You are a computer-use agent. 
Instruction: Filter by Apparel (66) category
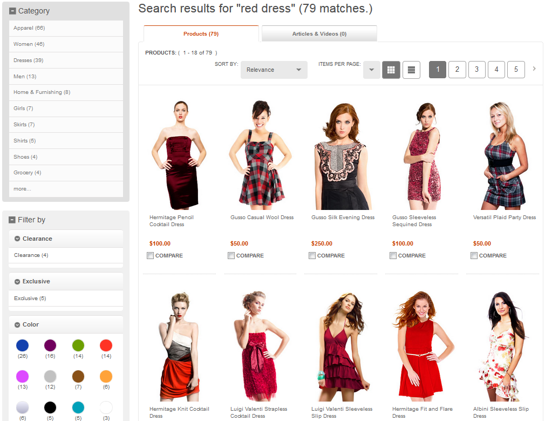[66, 28]
